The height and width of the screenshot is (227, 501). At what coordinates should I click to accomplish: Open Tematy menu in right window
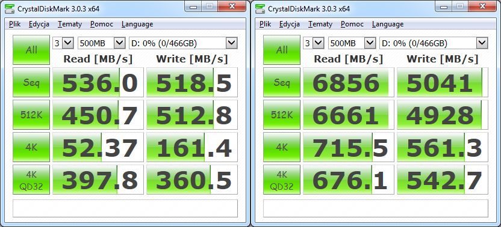320,24
